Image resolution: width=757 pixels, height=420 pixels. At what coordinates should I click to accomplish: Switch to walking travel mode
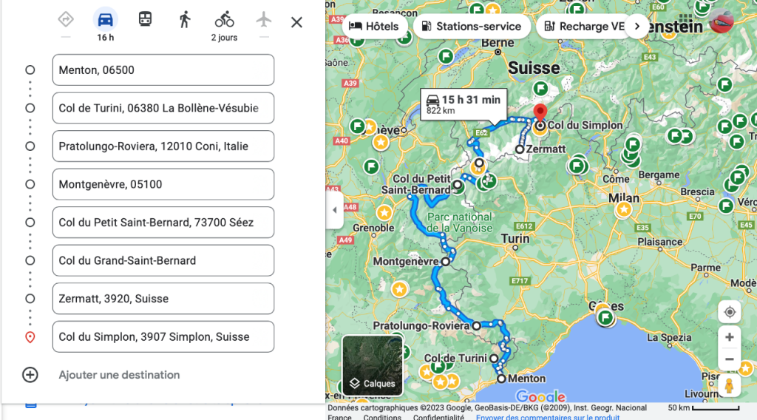pyautogui.click(x=185, y=20)
